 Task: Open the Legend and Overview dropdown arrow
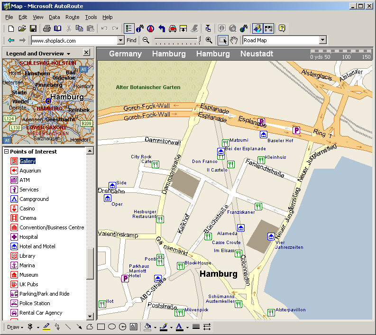(x=69, y=54)
